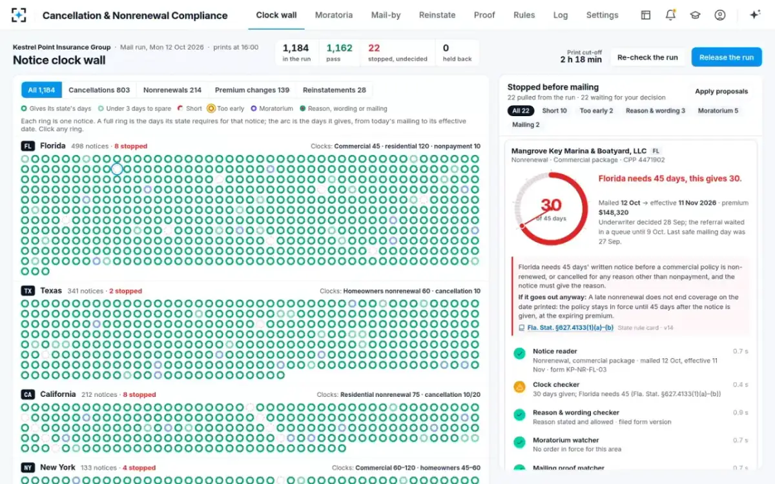Click the green check beside Reason & wording checker

pyautogui.click(x=519, y=415)
